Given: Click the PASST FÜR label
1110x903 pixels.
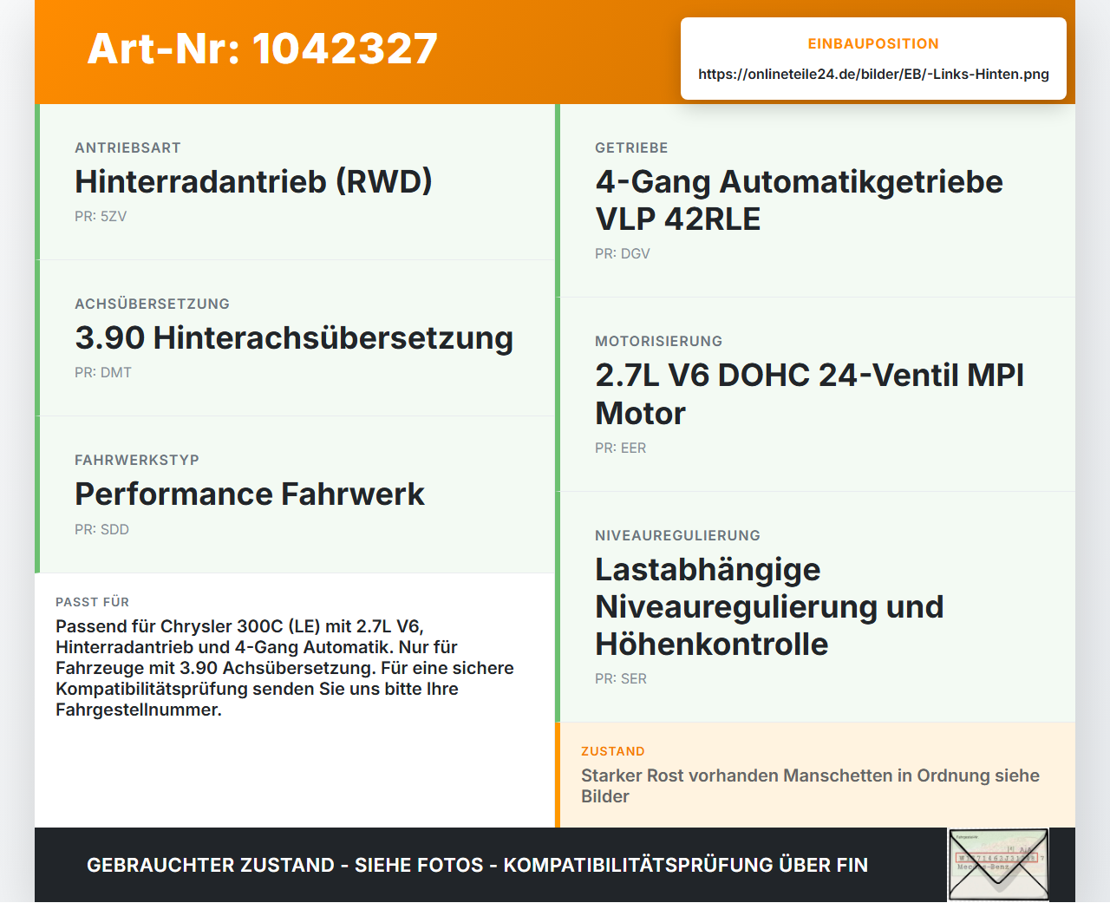Looking at the screenshot, I should coord(92,602).
